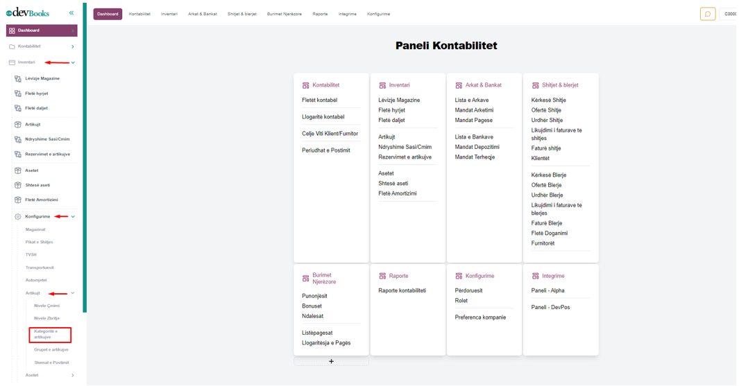
Task: Open Raporte kontabiliteti link
Action: [x=402, y=290]
